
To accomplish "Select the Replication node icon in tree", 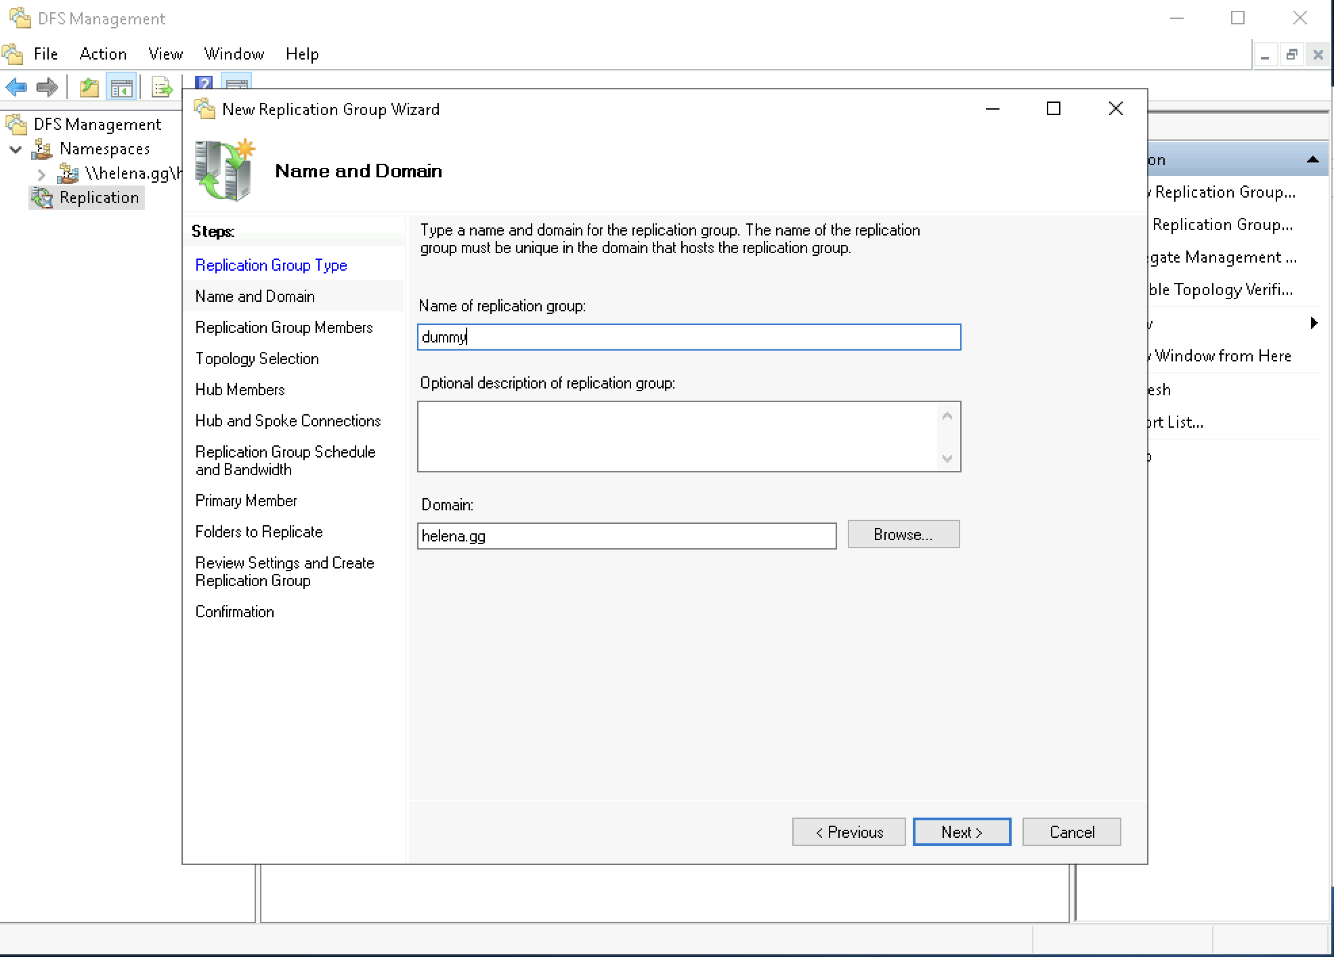I will (42, 198).
